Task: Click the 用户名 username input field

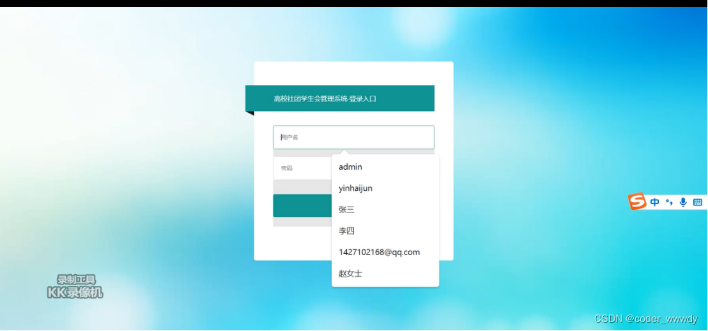Action: [353, 137]
